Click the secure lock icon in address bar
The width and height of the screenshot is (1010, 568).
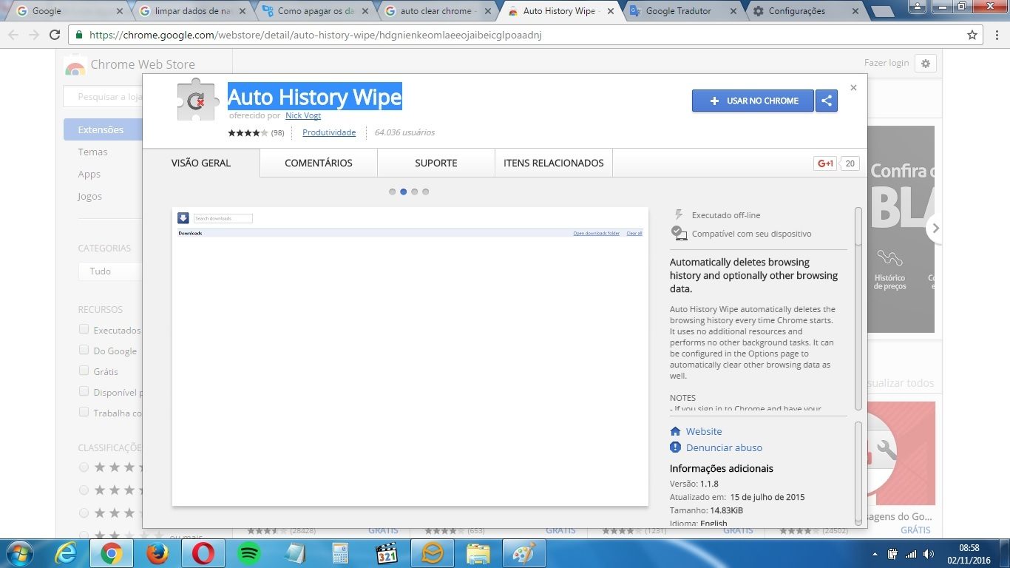point(80,35)
